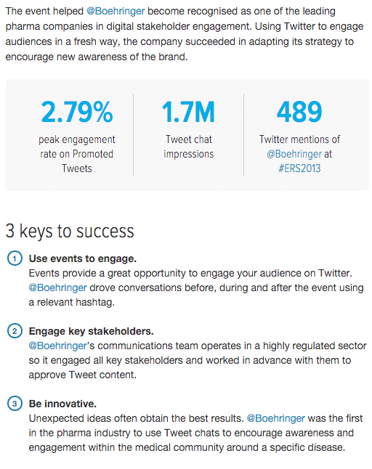Viewport: 372px width, 469px height.
Task: Select the 2.79% engagement rate figure
Action: pos(77,112)
